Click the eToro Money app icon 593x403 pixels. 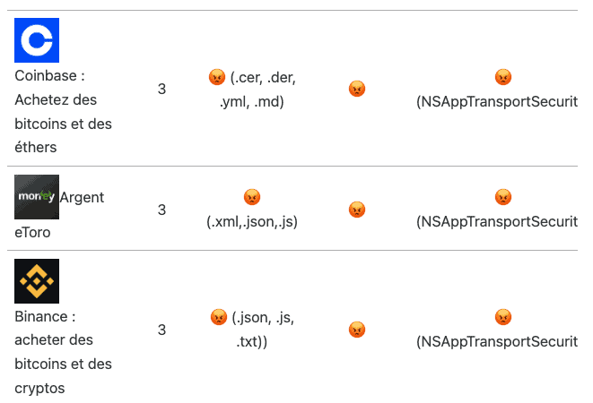(x=37, y=197)
